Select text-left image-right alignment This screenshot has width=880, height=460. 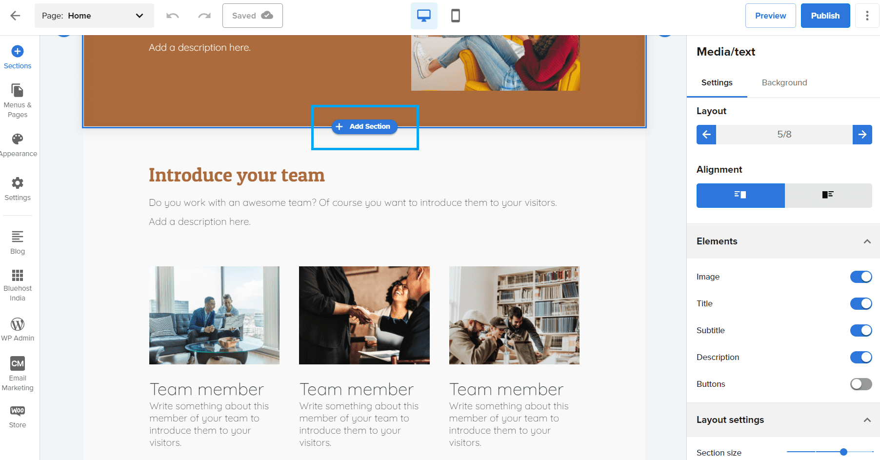tap(740, 196)
